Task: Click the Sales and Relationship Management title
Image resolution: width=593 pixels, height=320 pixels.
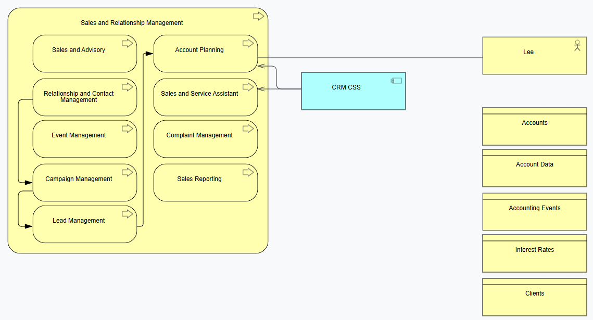Action: (132, 23)
